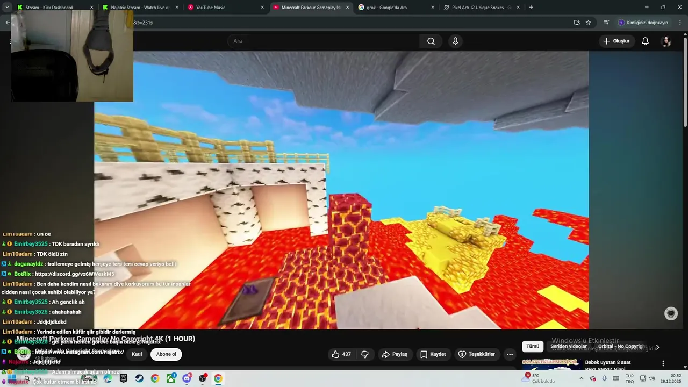Viewport: 688px width, 387px height.
Task: Select the Tümü filter chip
Action: point(533,346)
